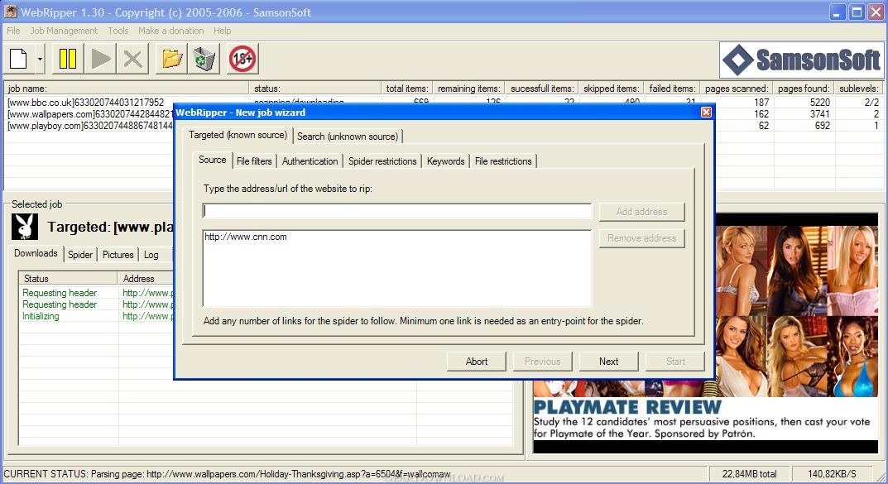888x484 pixels.
Task: Switch to the Spider tab
Action: [79, 255]
